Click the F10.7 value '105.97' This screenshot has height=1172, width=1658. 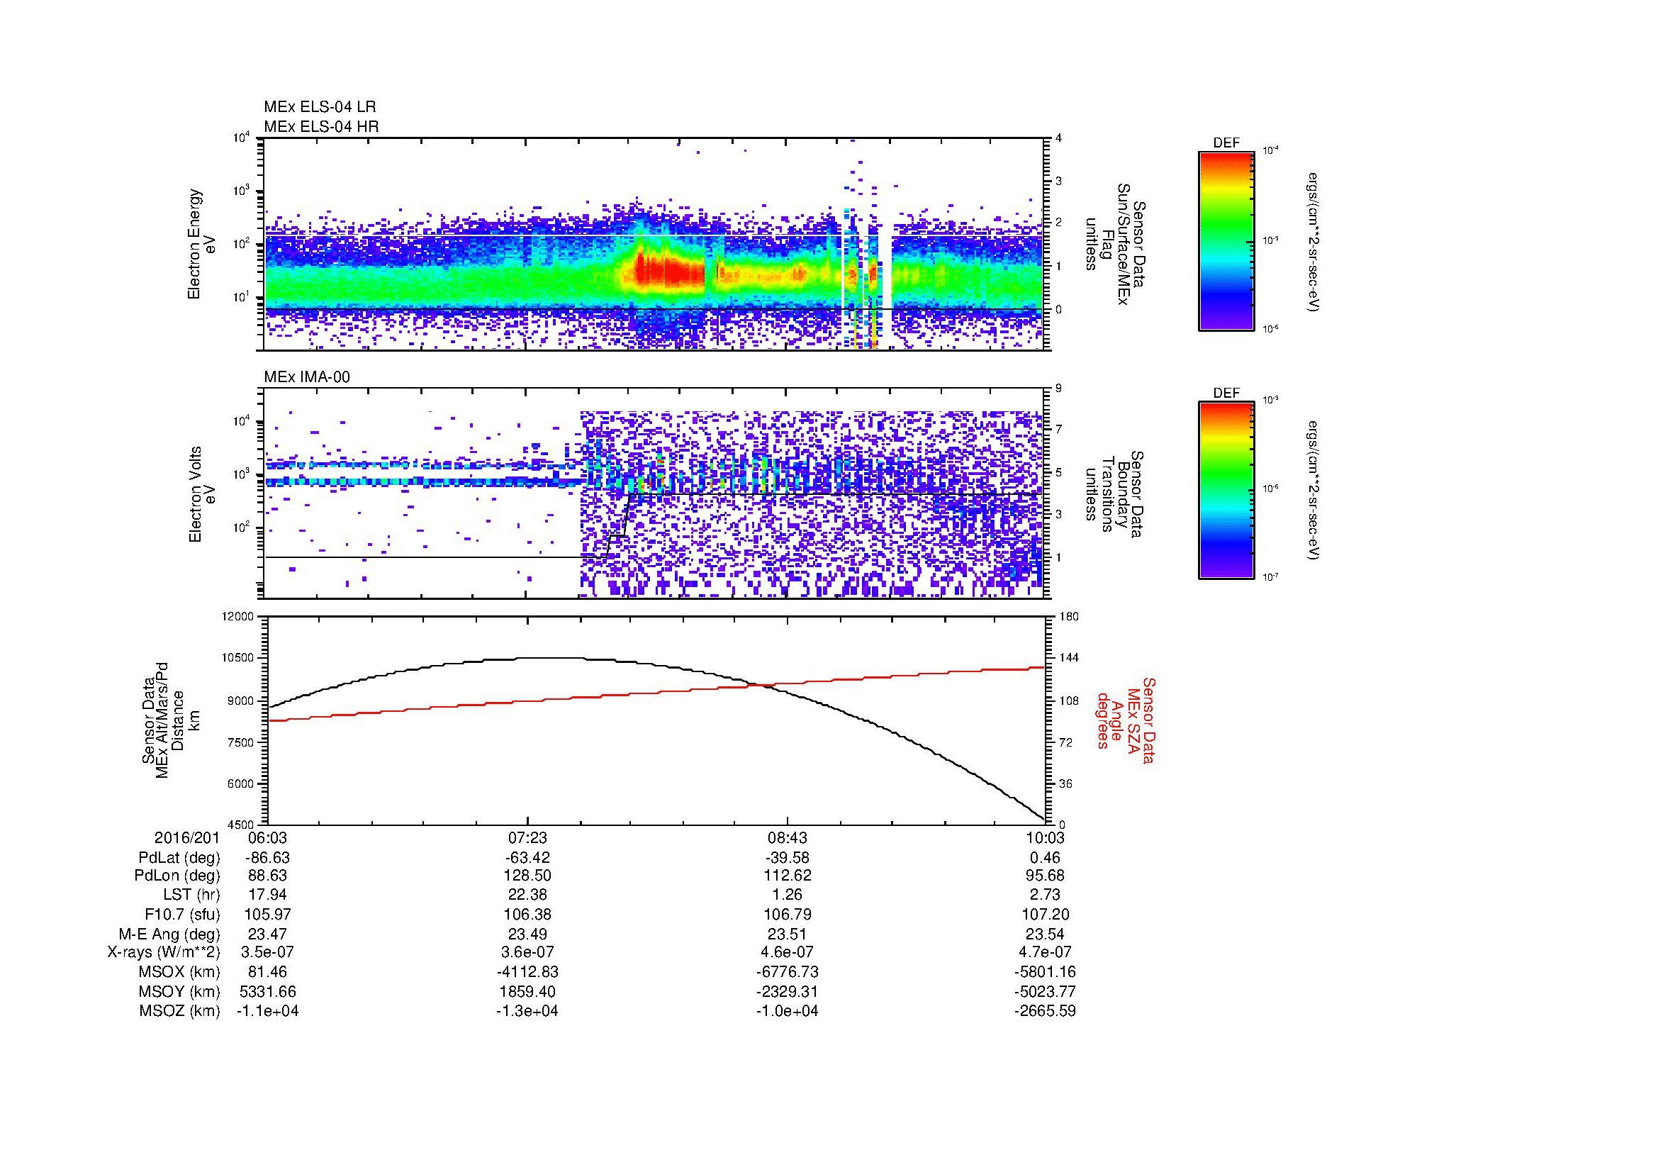point(267,914)
